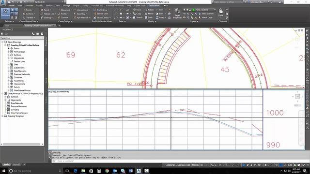Select Assemblies tree item
The height and width of the screenshot is (174, 310).
(x=18, y=81)
